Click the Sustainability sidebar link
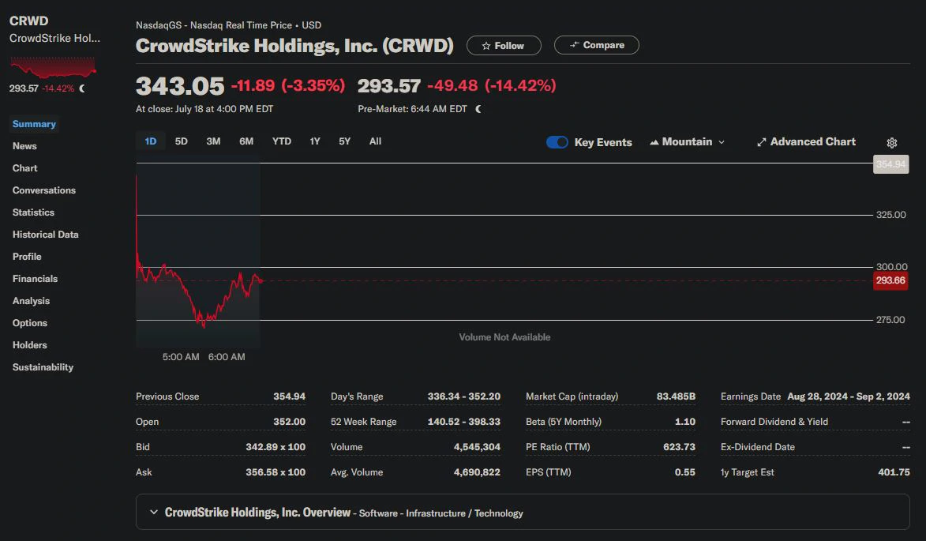Viewport: 926px width, 541px height. (43, 367)
